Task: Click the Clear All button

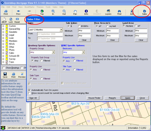Action: [33, 98]
